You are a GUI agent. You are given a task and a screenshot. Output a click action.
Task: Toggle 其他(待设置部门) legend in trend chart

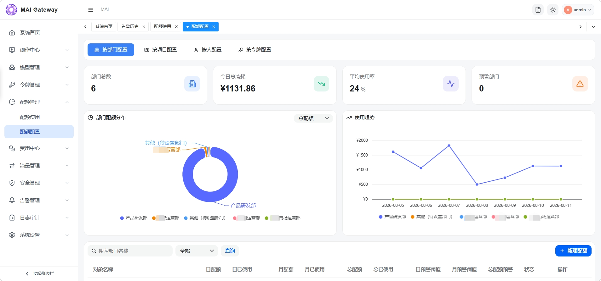432,217
